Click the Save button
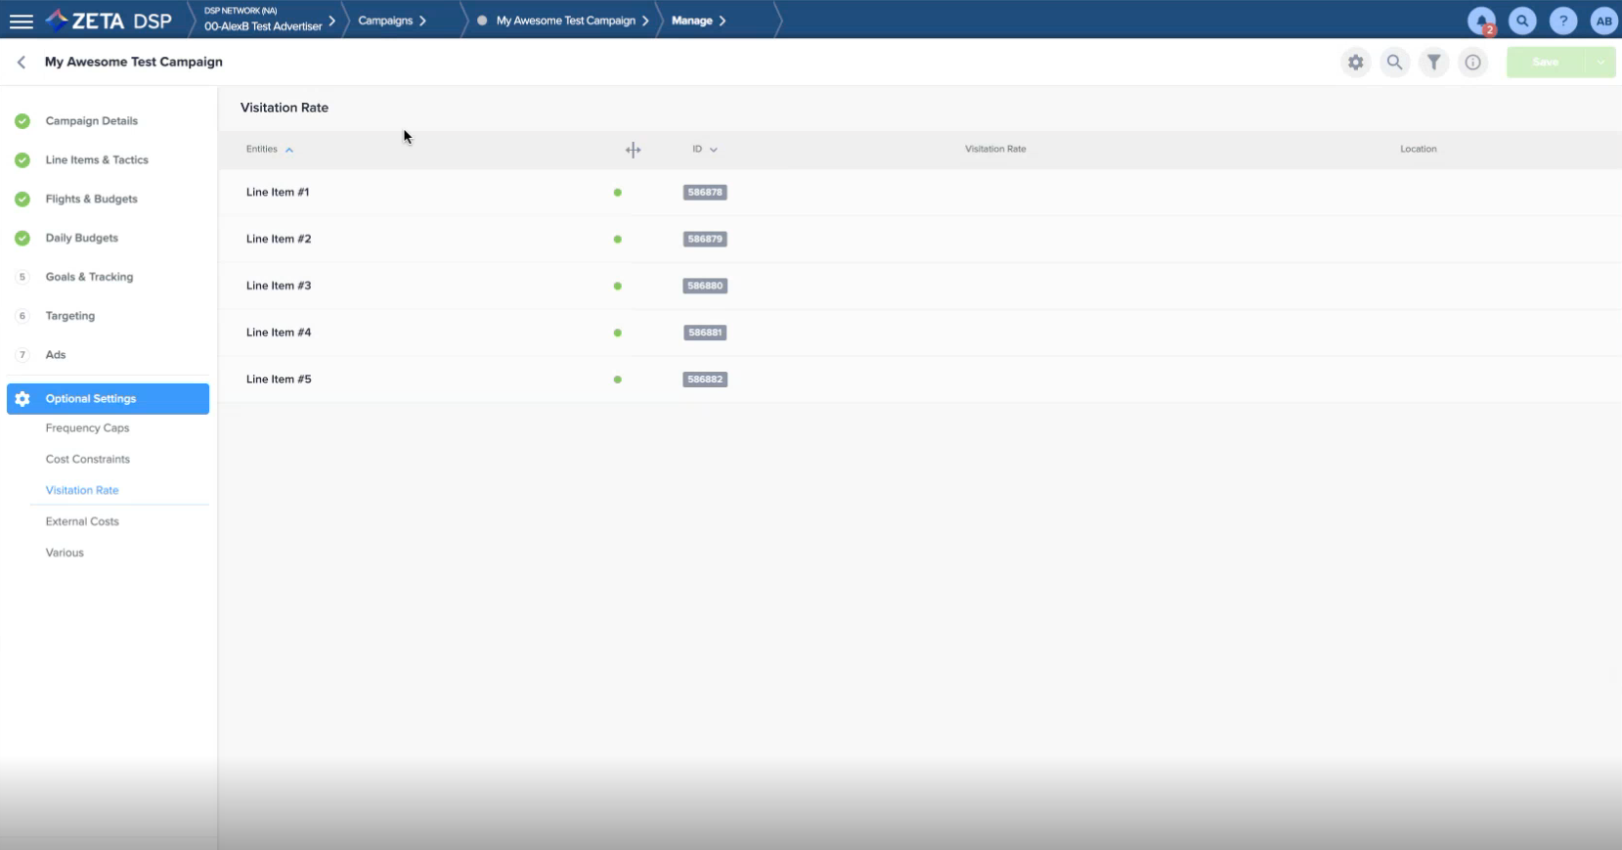 pos(1546,63)
